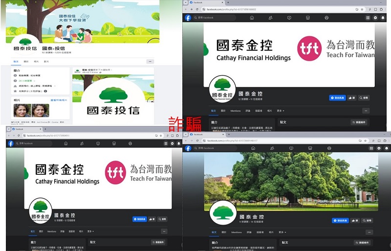
Task: Open menu grid icon in lower-right tree-photo window
Action: pyautogui.click(x=371, y=148)
